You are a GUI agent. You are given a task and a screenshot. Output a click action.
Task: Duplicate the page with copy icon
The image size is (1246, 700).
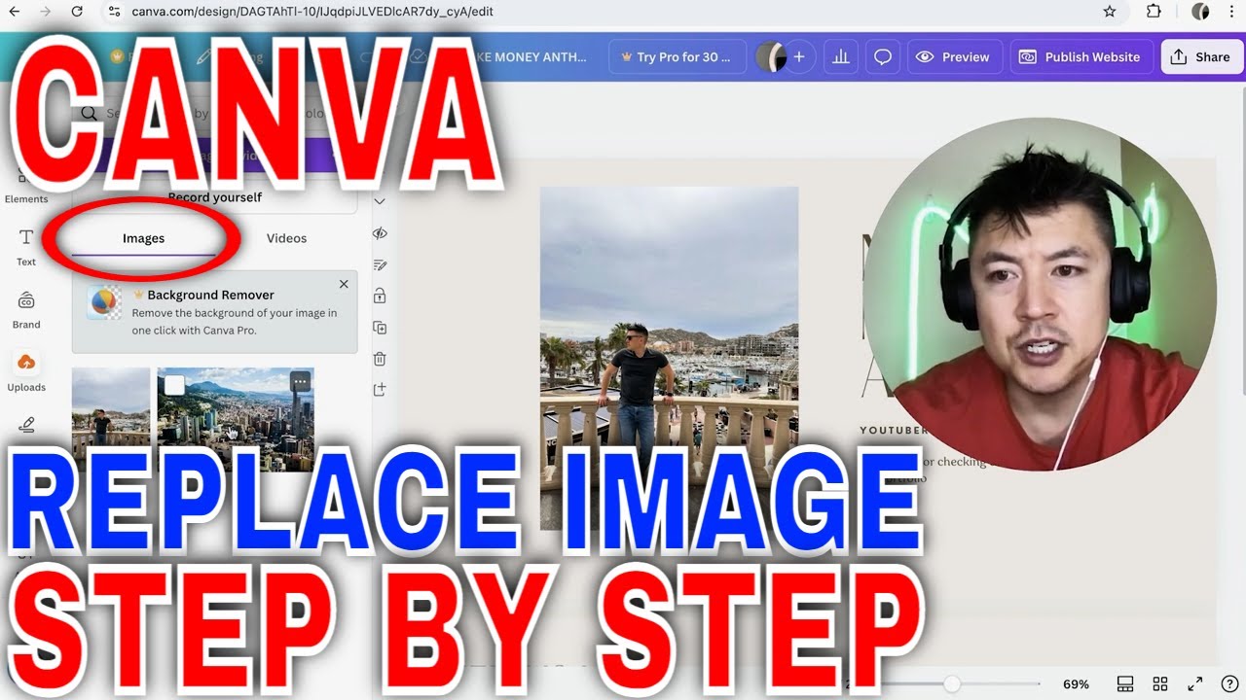click(380, 328)
